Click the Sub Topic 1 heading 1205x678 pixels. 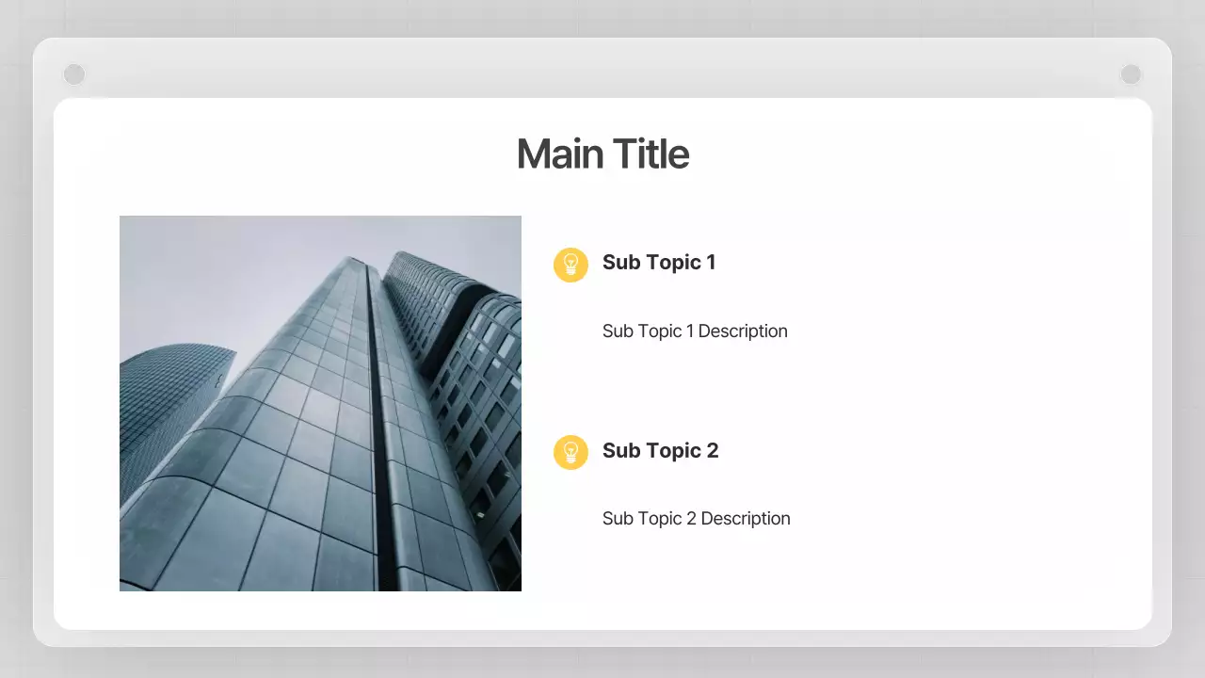coord(659,263)
